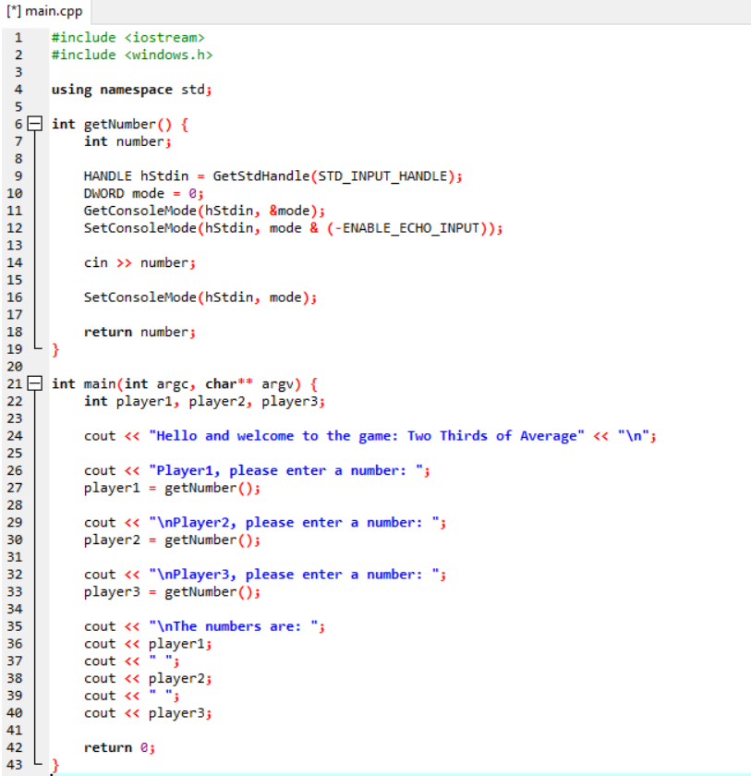
Task: Collapse the getNumber function fold marker
Action: [x=33, y=123]
